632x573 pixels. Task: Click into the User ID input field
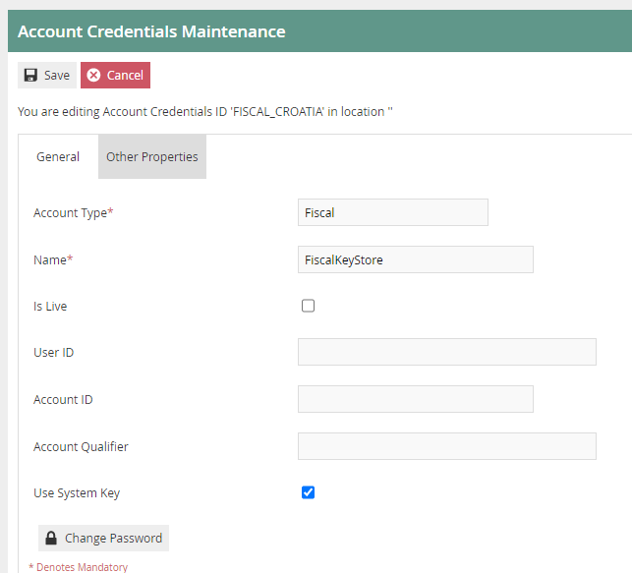(446, 352)
